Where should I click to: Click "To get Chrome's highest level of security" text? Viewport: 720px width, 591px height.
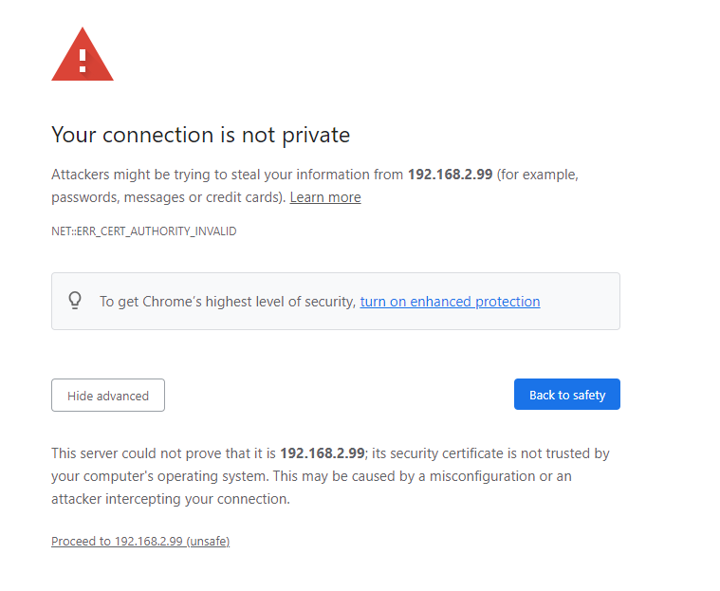click(228, 302)
